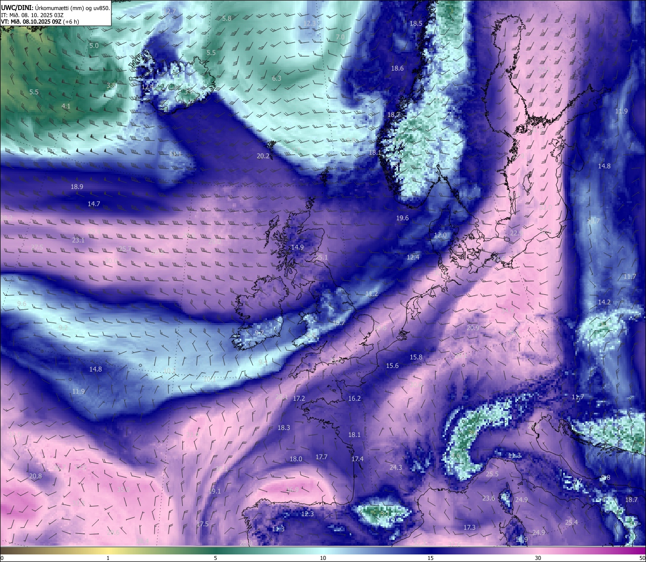The height and width of the screenshot is (562, 646).
Task: Click the 5.0 value label
Action: (94, 45)
